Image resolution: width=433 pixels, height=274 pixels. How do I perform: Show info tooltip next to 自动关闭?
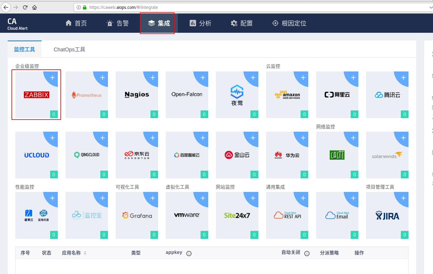tap(307, 253)
